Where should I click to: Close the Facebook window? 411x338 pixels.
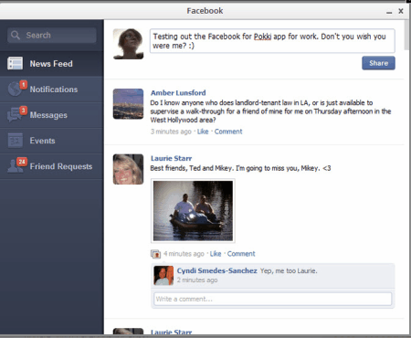[x=401, y=11]
